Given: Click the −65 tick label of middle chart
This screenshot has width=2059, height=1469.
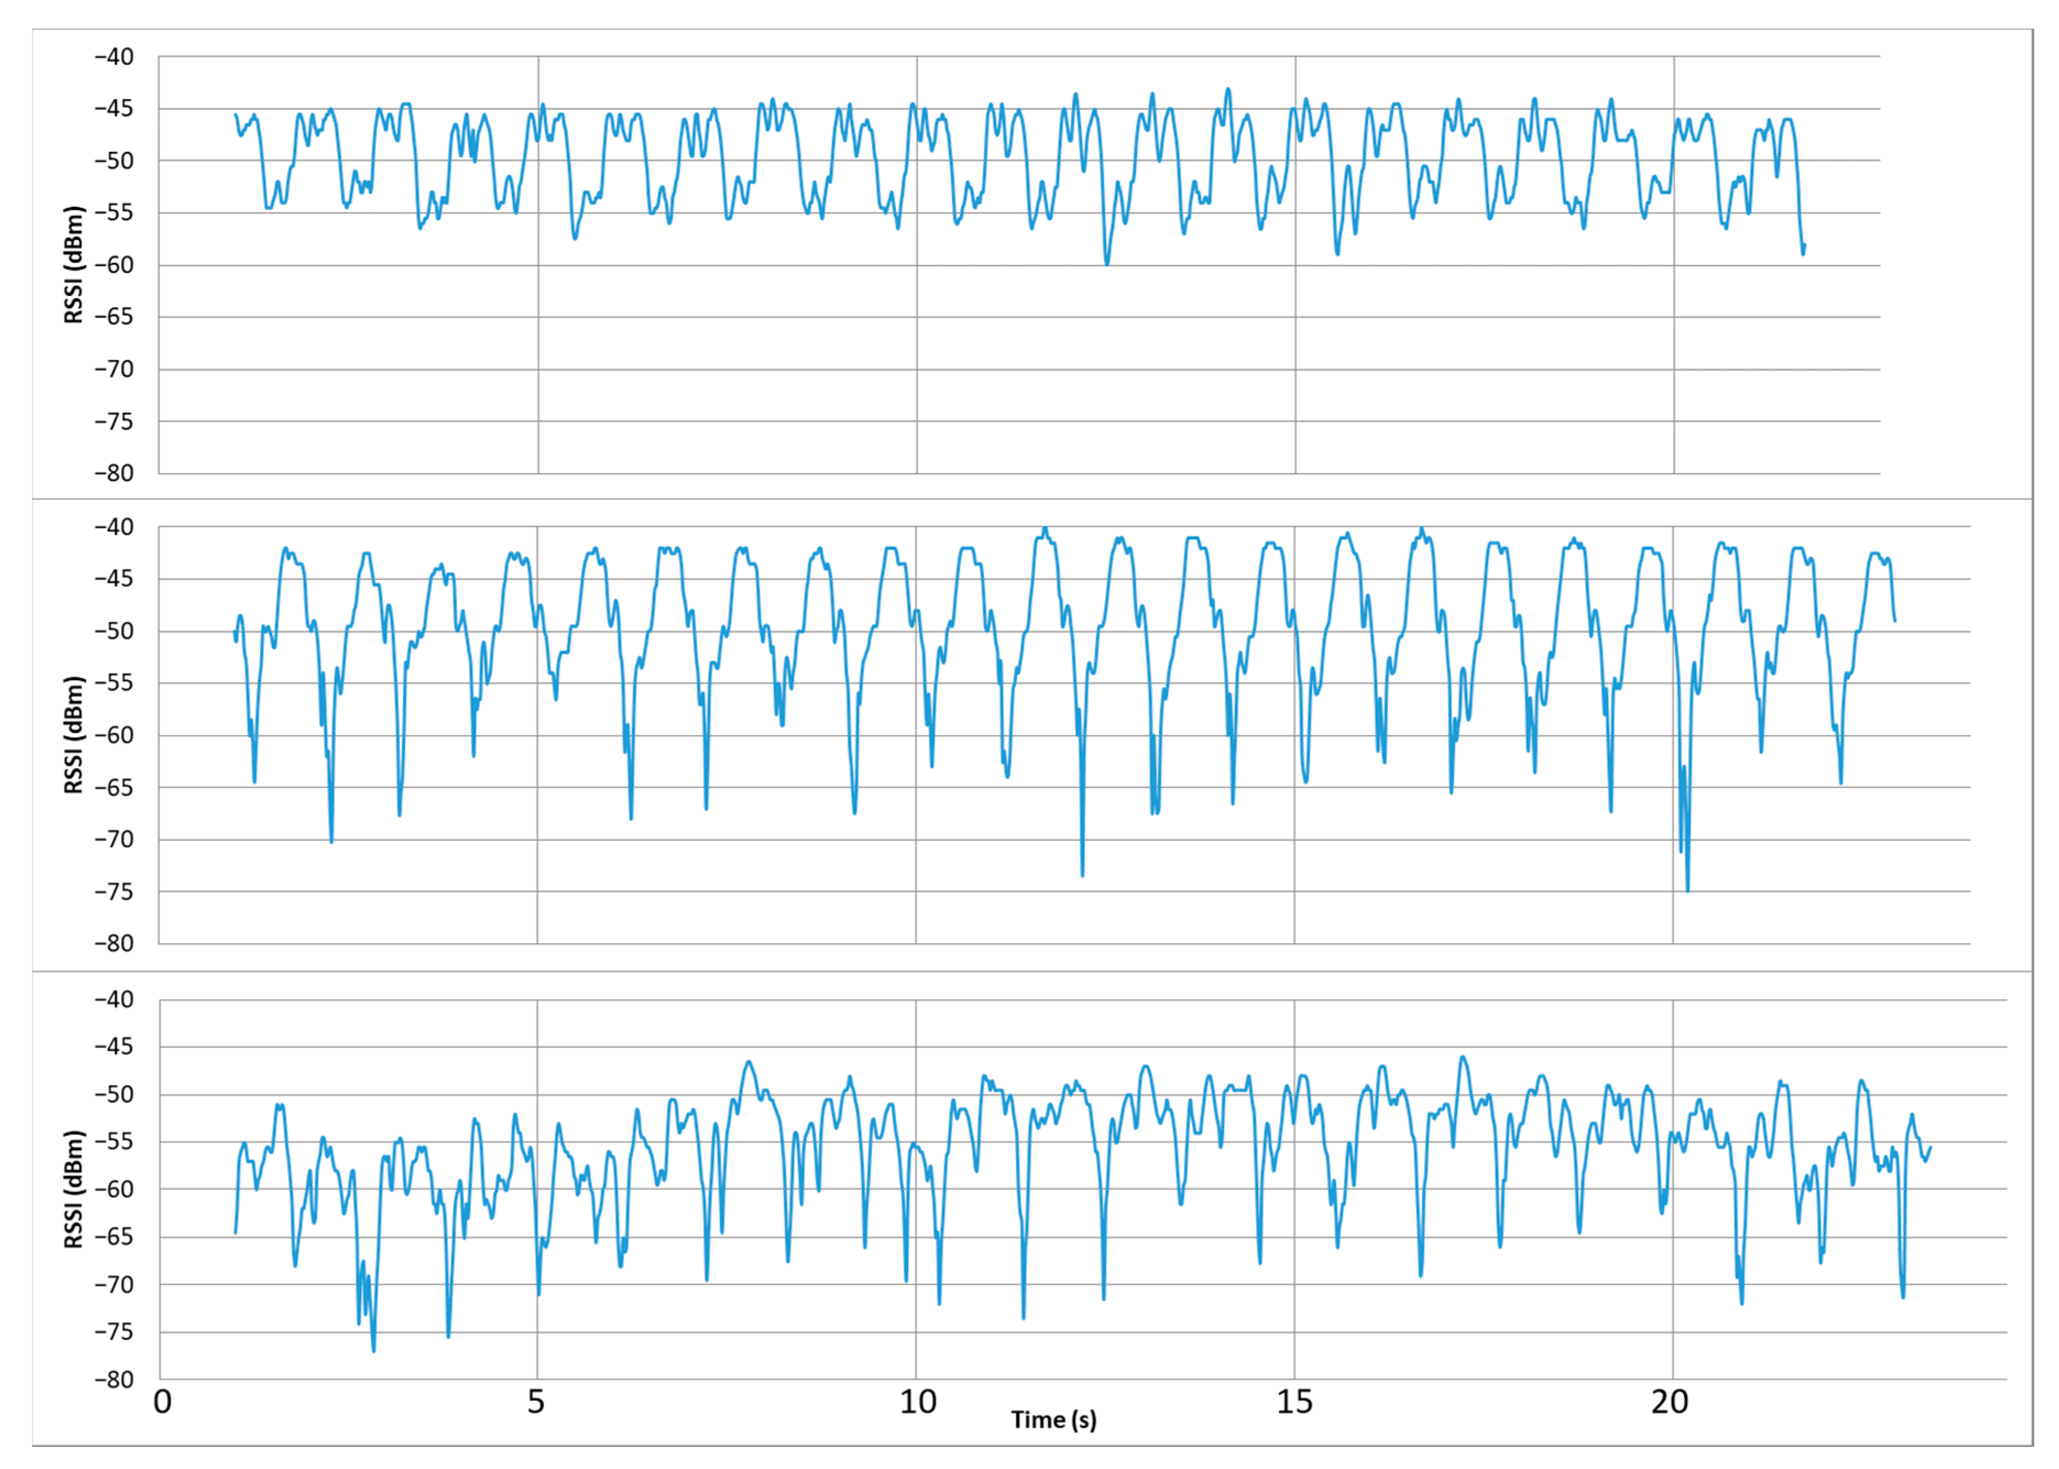Looking at the screenshot, I should tap(114, 787).
